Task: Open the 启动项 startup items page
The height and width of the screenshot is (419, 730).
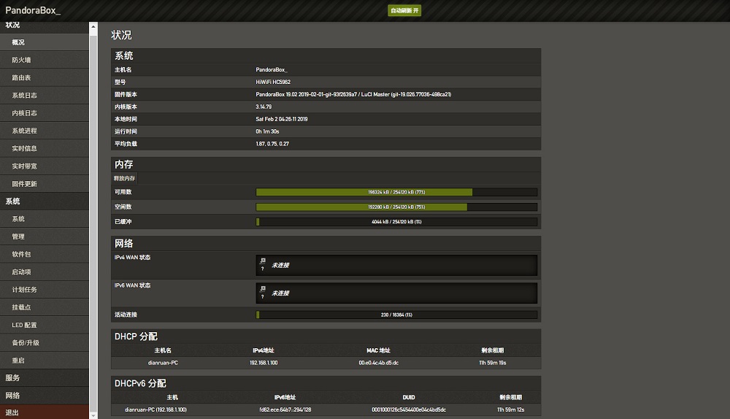Action: (x=45, y=272)
